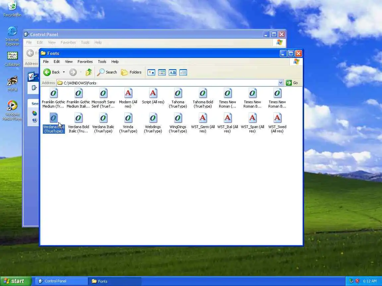Screen dimensions: 382x286
Task: Click the system clock showing 6:12 AM
Action: coord(370,281)
